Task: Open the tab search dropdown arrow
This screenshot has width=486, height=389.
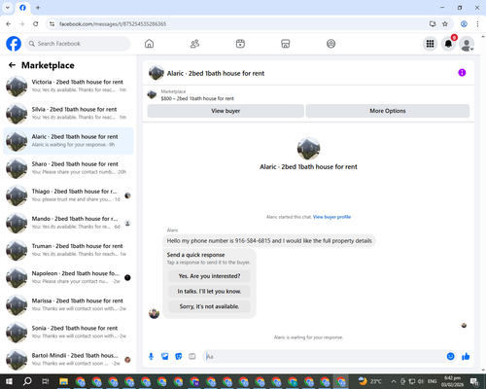Action: coord(8,8)
